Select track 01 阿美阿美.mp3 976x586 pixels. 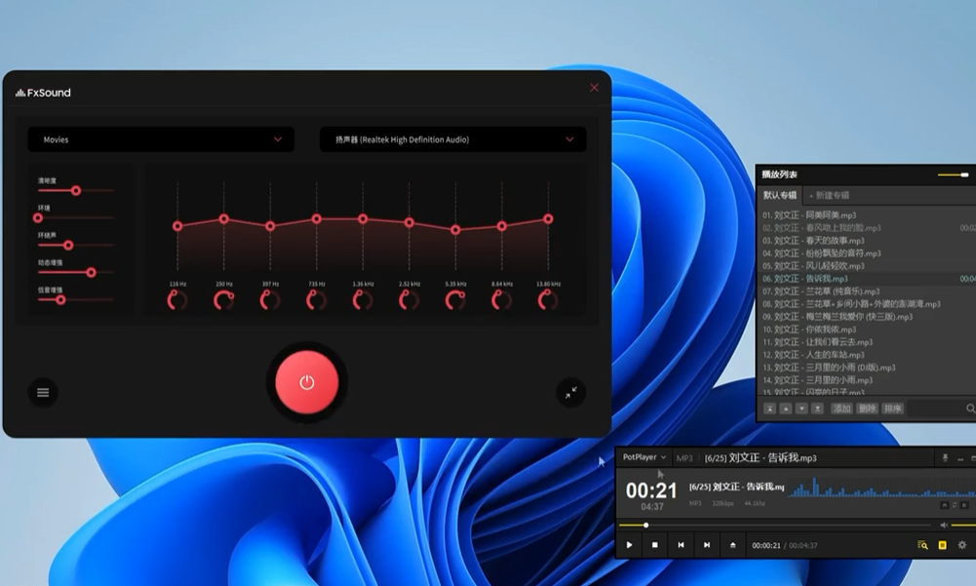(x=866, y=215)
